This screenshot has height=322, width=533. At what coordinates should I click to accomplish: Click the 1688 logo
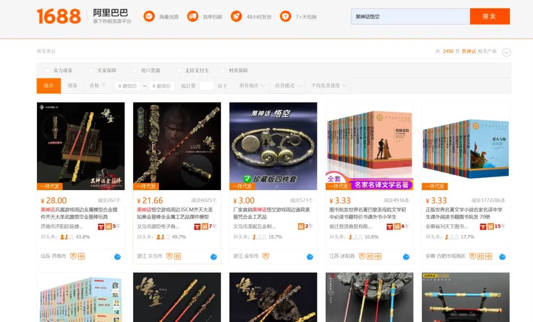(x=59, y=16)
